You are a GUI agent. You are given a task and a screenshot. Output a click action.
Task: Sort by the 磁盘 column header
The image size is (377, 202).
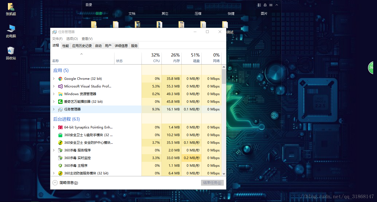192,58
